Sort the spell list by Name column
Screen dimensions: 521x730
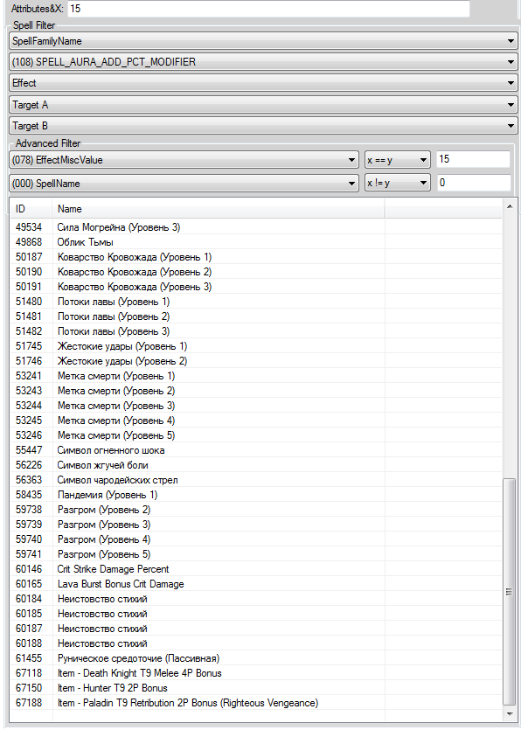click(x=219, y=209)
